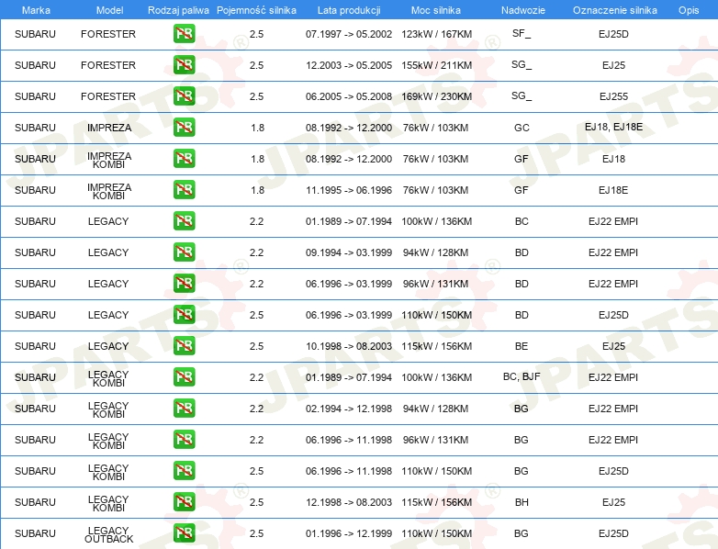Click the Model column header

(109, 10)
